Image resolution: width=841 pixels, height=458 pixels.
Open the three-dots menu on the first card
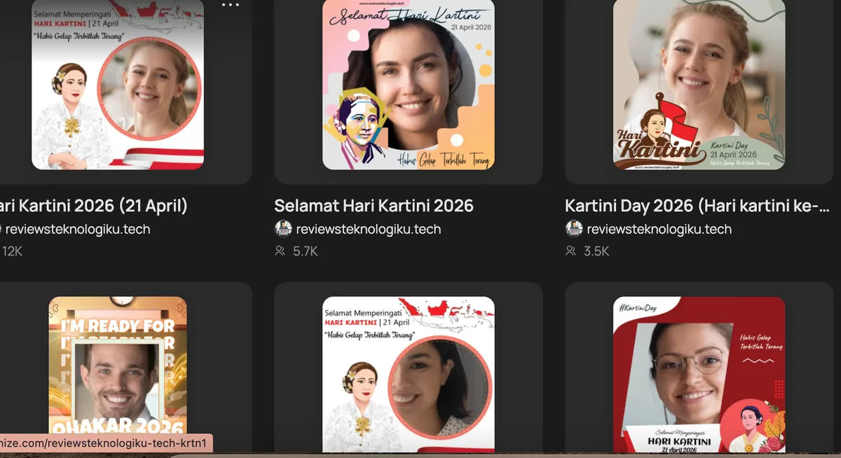pos(230,5)
